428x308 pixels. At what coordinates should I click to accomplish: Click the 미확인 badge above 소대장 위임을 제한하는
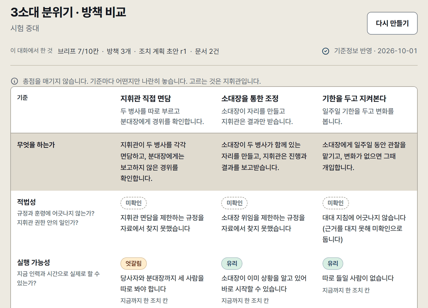click(x=234, y=203)
